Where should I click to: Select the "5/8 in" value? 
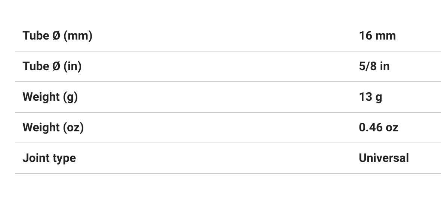374,66
